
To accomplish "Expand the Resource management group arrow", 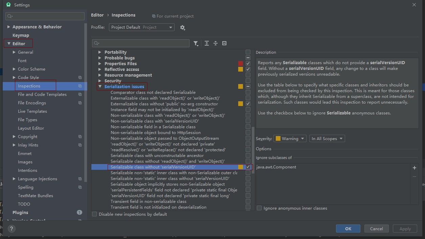I will click(100, 75).
